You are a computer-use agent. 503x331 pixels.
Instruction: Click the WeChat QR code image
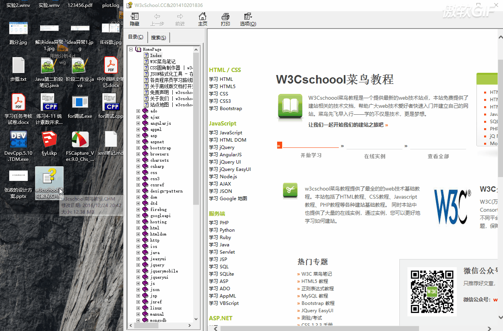(432, 292)
